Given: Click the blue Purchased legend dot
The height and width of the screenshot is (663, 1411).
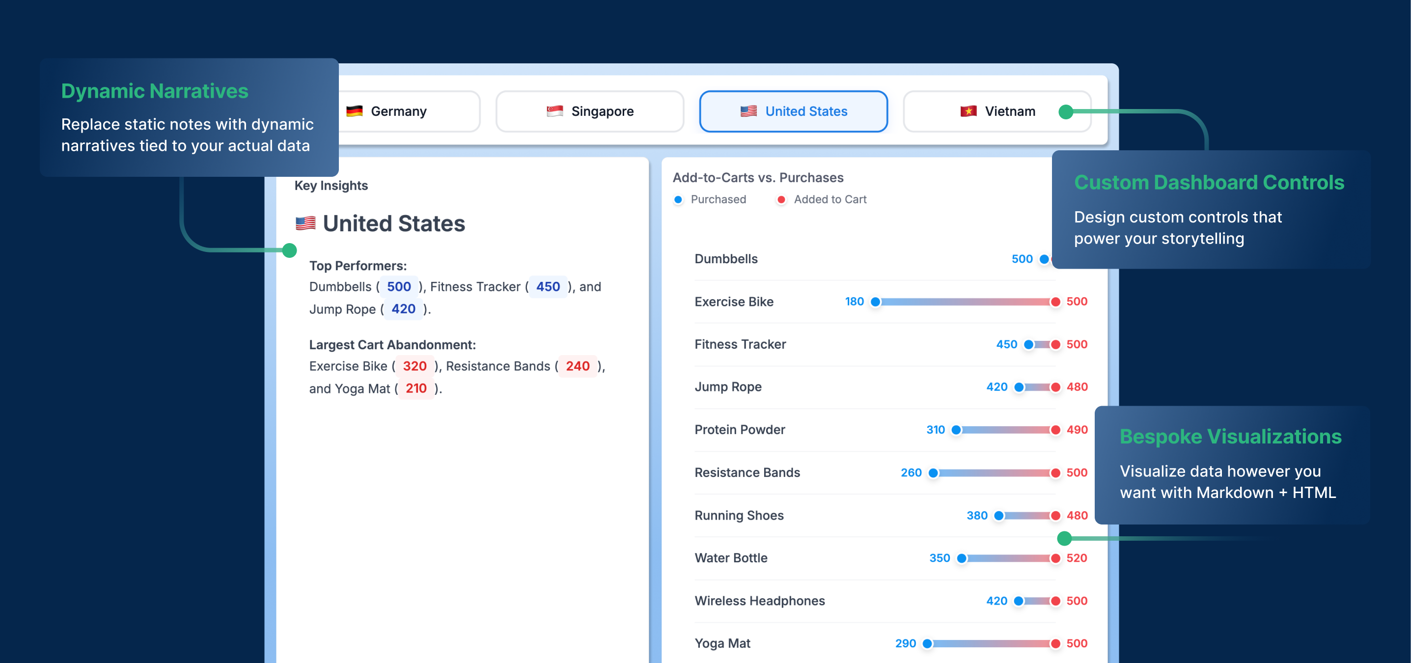Looking at the screenshot, I should [x=678, y=199].
